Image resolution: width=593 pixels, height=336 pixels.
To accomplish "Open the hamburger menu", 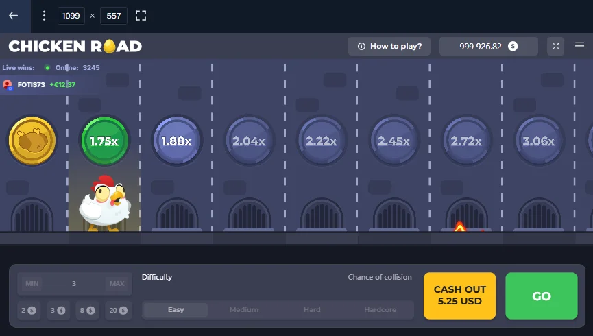I will (x=579, y=46).
